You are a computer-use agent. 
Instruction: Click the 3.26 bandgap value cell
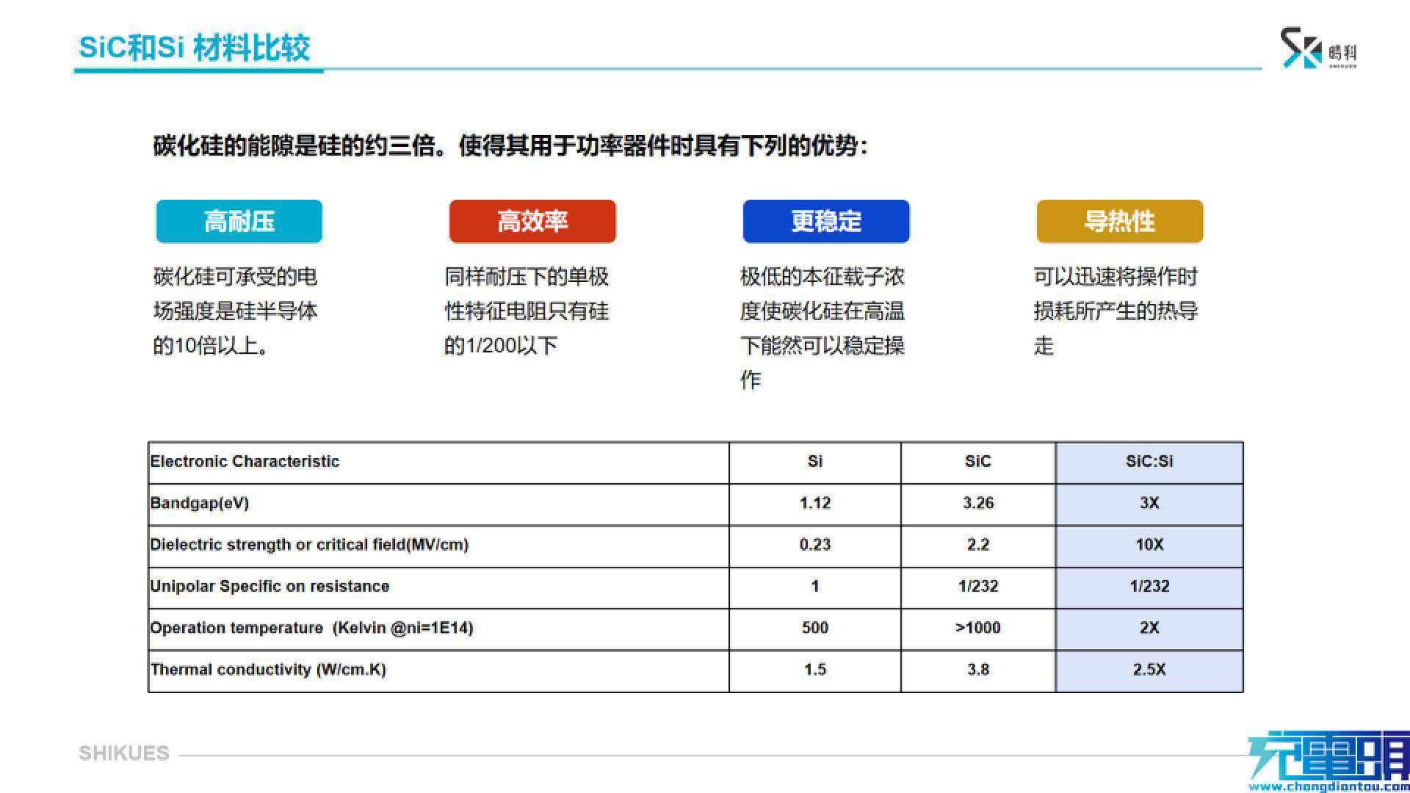(x=977, y=504)
